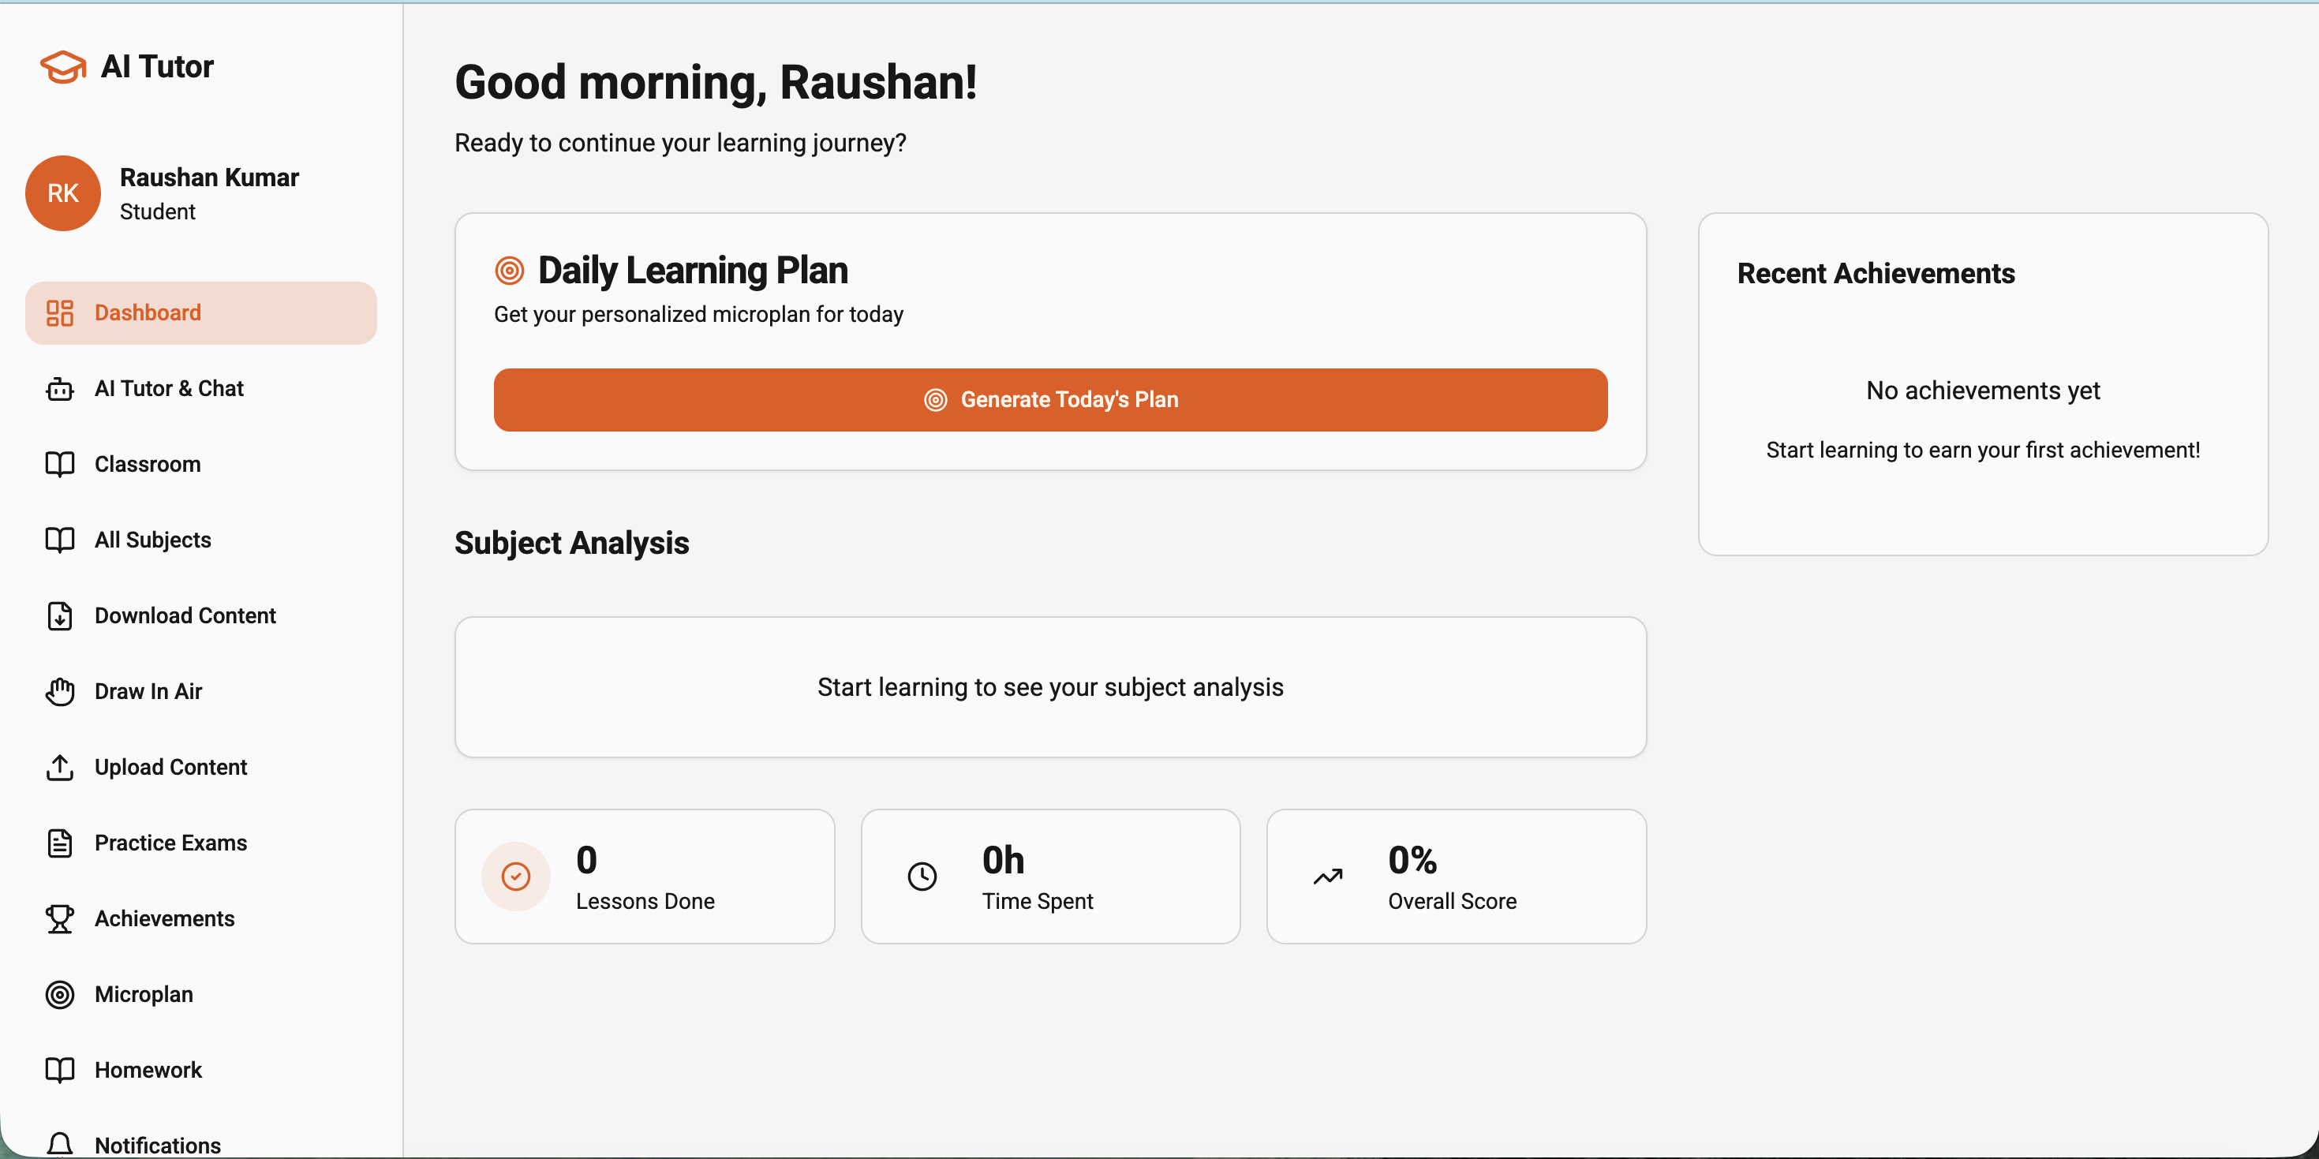Click the Achievements trophy icon
This screenshot has width=2319, height=1159.
(x=59, y=918)
